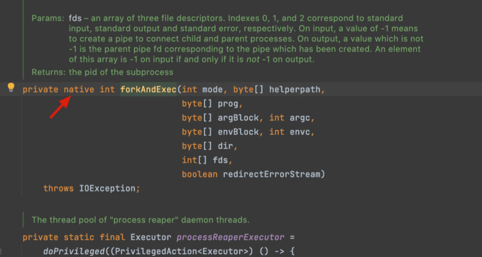Collapse the fold marker beside doPrivileged line
Screen dimensions: 482x257
[x=1, y=251]
